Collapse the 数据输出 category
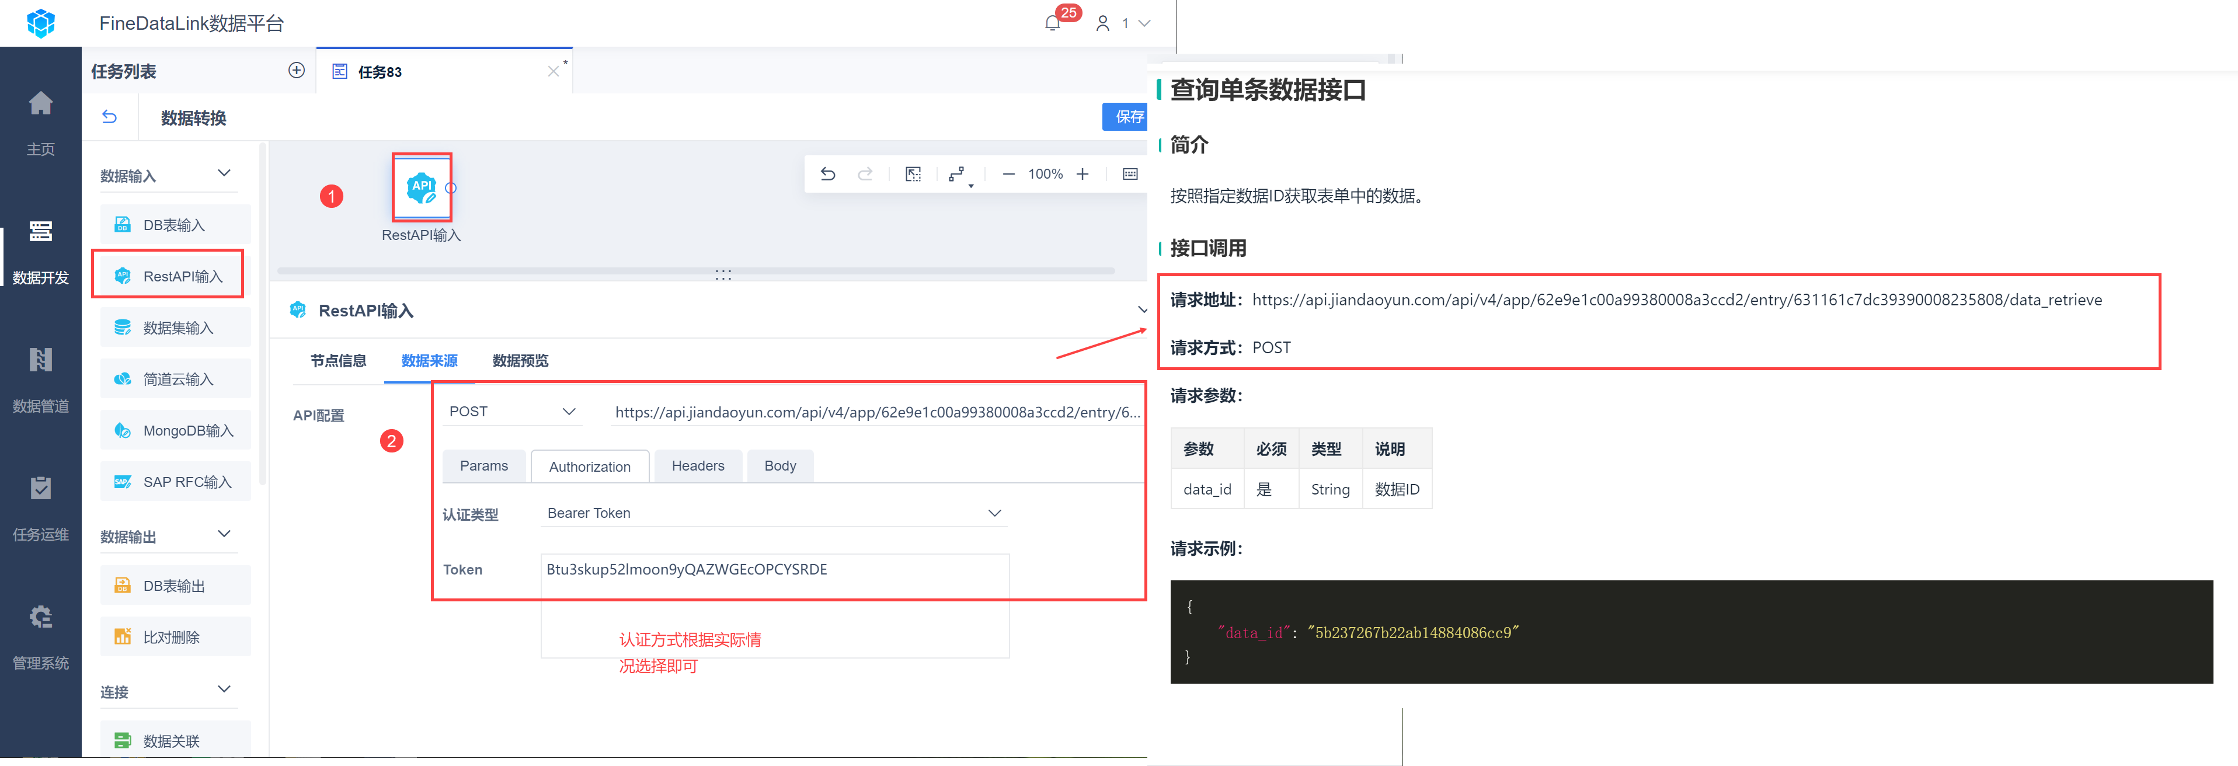Image resolution: width=2238 pixels, height=766 pixels. coord(223,534)
